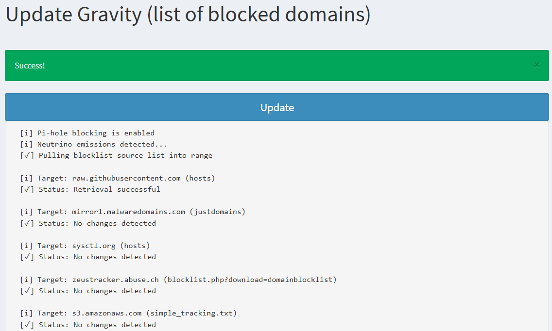Viewport: 552px width, 331px height.
Task: Click the s3.amazonaws.com target line
Action: (x=128, y=313)
